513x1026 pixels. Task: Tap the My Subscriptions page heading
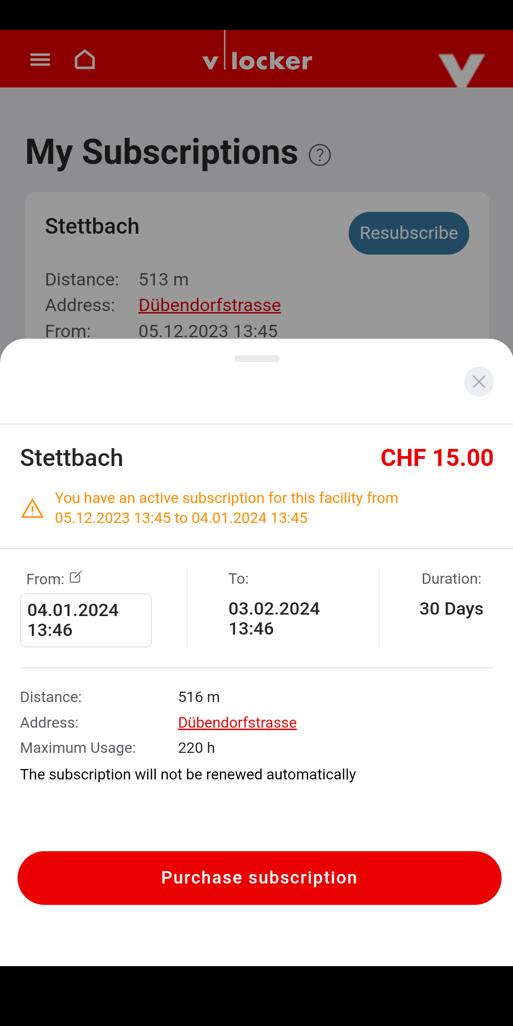[x=161, y=152]
